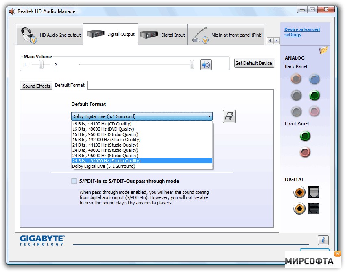Switch to Mic in at front panel (Pink) tab
The width and height of the screenshot is (345, 272).
pos(226,35)
